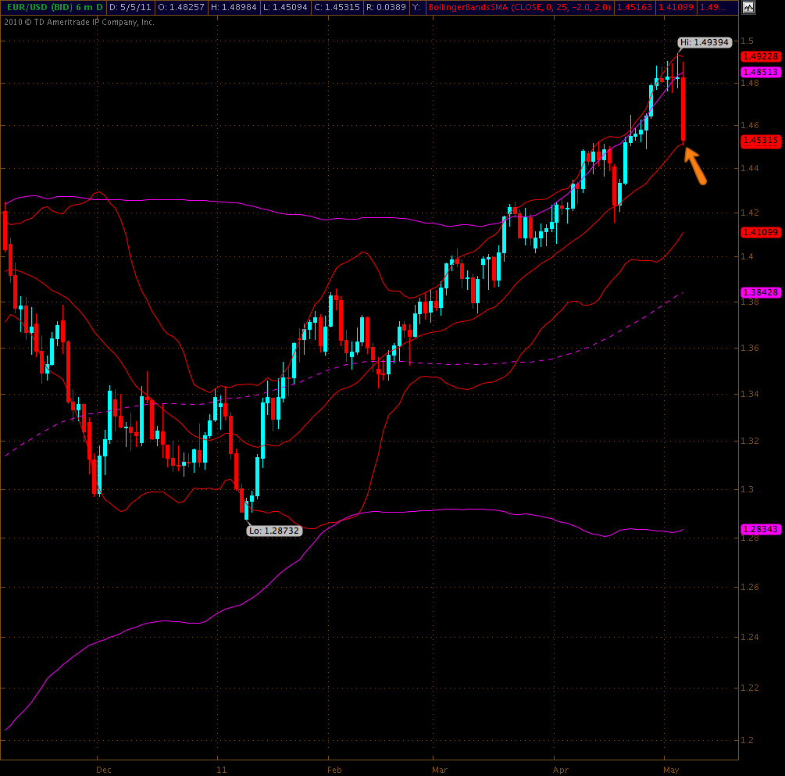Select the red 1.49228 price axis tag

pyautogui.click(x=760, y=56)
